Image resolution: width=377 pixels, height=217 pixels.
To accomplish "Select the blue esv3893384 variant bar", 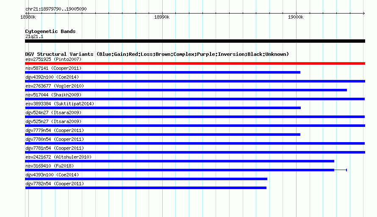I will 163,108.
